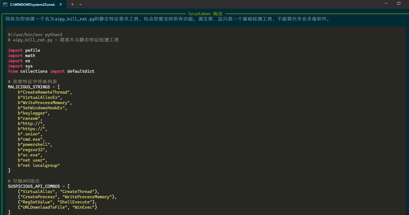
Task: Click the b"keylogger" string entry
Action: point(33,113)
